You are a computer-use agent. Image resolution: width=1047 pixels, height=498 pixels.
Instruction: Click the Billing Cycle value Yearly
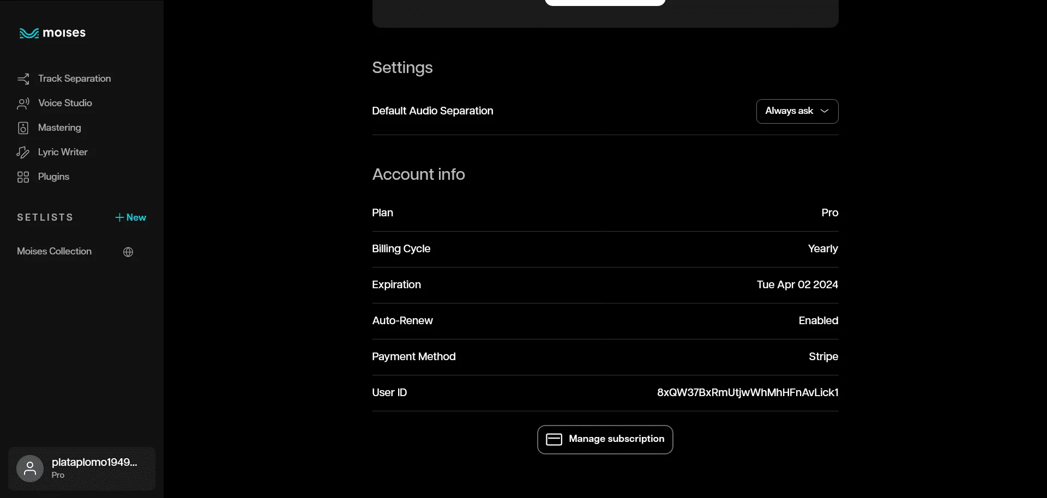pyautogui.click(x=823, y=249)
